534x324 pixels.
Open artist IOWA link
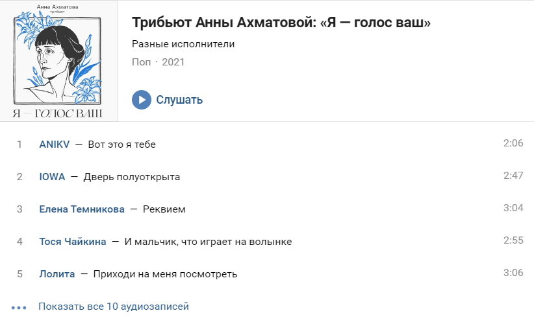click(x=52, y=177)
